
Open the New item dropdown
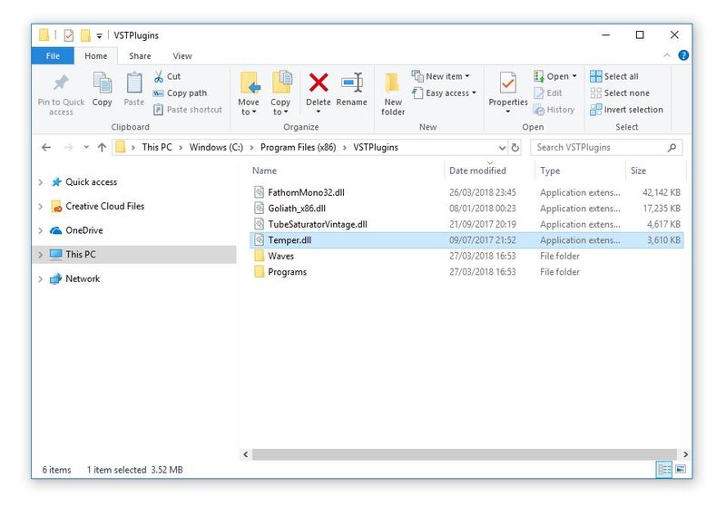pos(441,77)
